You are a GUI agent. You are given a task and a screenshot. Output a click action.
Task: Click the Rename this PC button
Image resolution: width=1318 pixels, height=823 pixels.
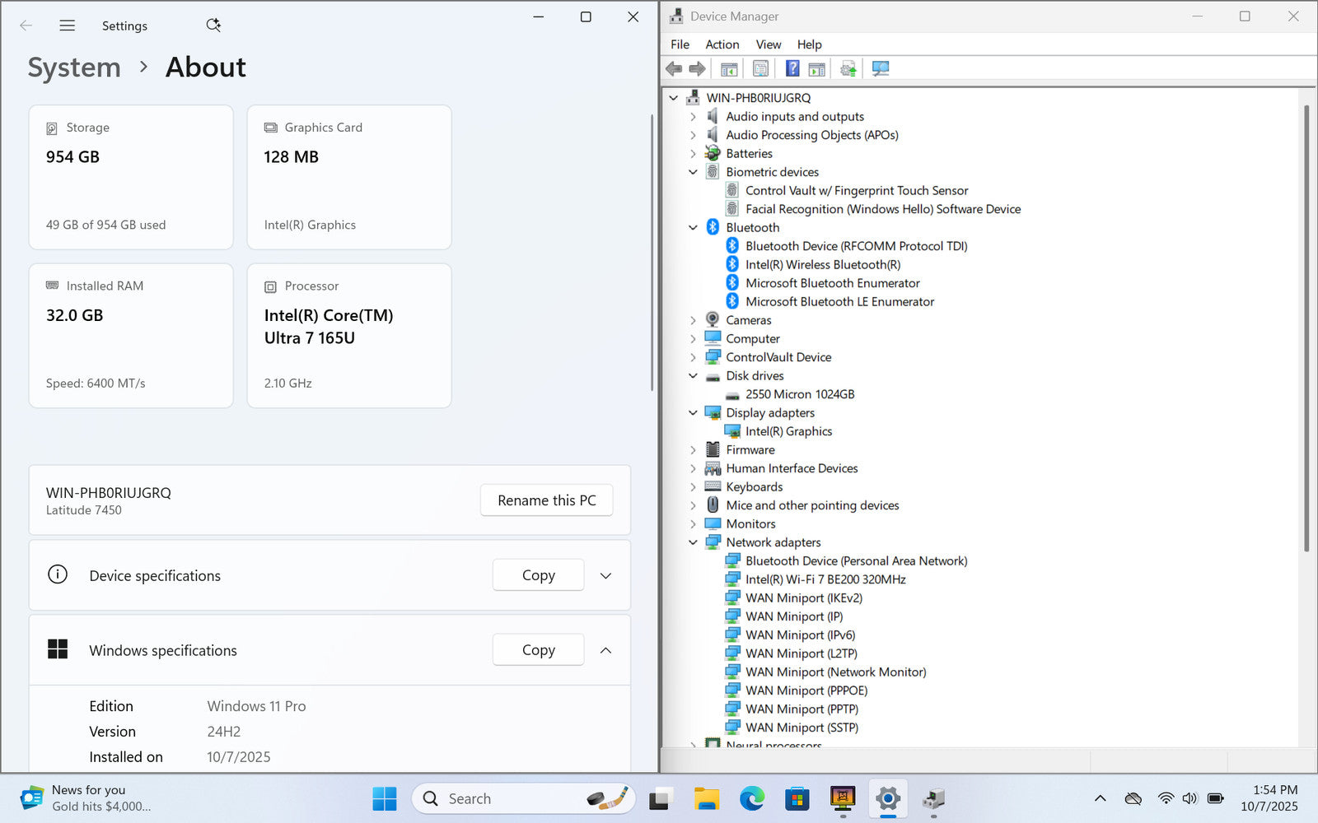[x=546, y=500]
